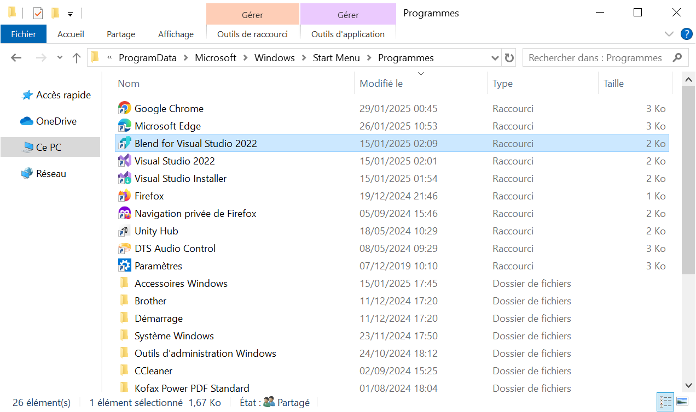Expand the ribbon with the chevron arrow
This screenshot has height=412, width=696.
point(669,34)
